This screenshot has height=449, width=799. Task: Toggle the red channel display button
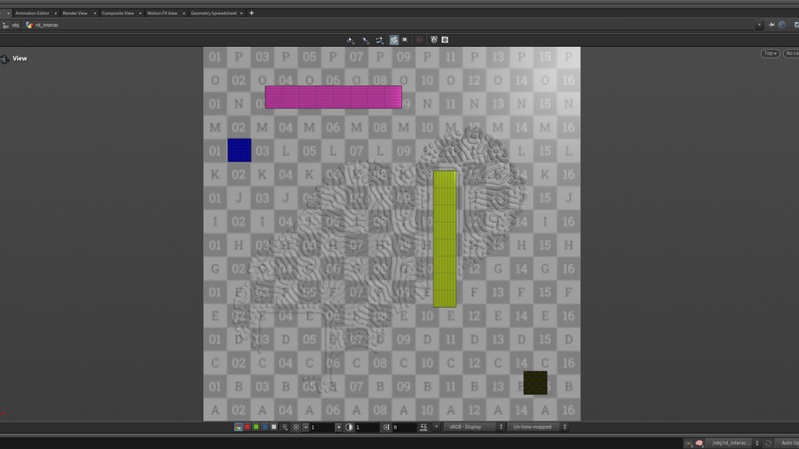click(247, 427)
